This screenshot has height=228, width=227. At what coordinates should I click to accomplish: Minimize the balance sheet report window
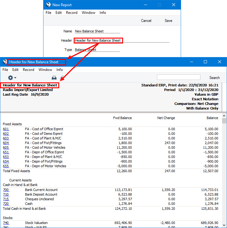tap(191, 62)
